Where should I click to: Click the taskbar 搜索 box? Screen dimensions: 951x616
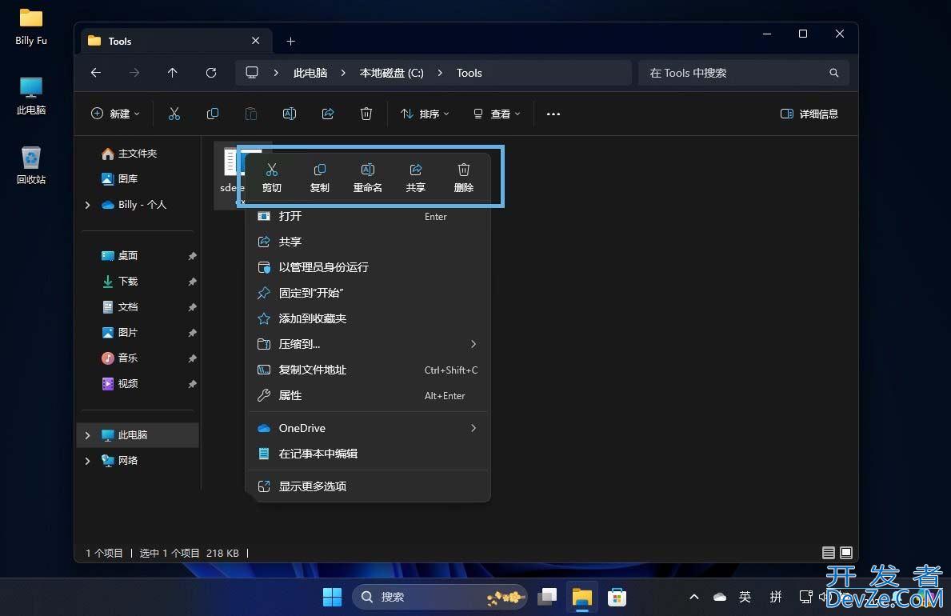pyautogui.click(x=439, y=597)
